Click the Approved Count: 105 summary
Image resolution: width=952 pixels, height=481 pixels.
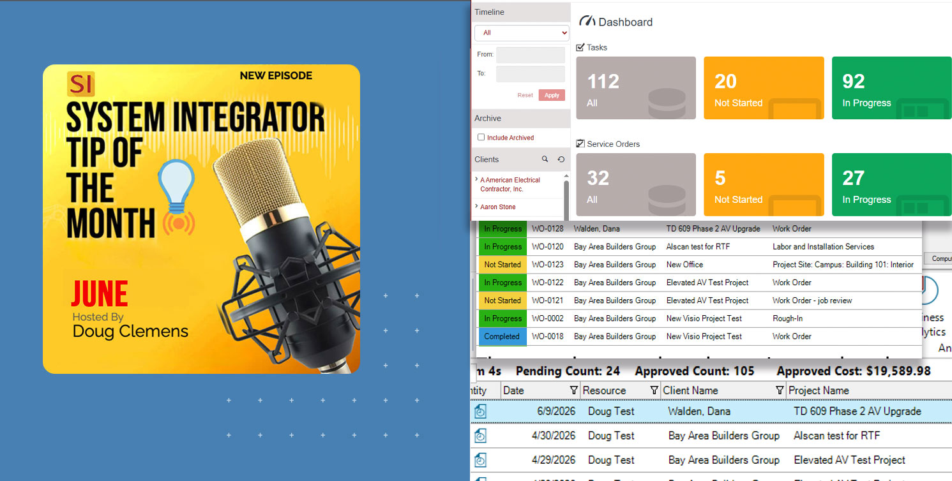tap(695, 371)
